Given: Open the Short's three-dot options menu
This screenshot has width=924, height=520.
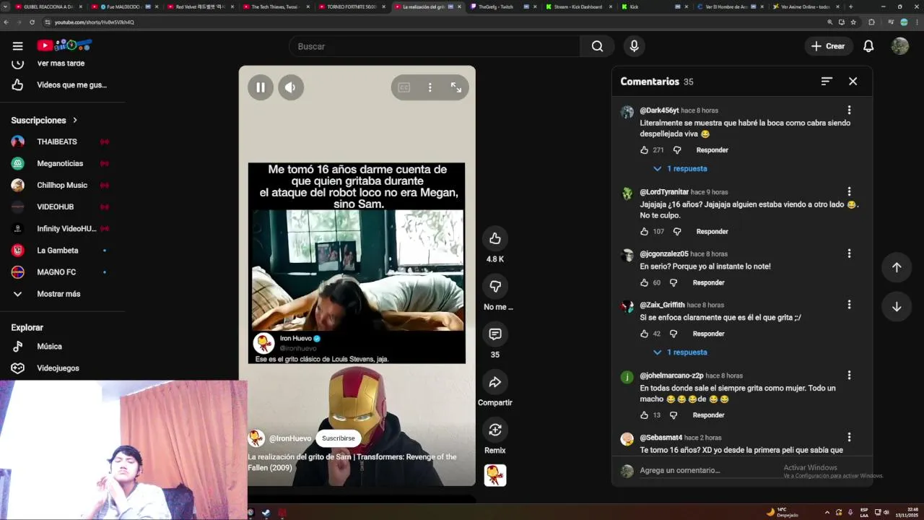Looking at the screenshot, I should coord(430,87).
